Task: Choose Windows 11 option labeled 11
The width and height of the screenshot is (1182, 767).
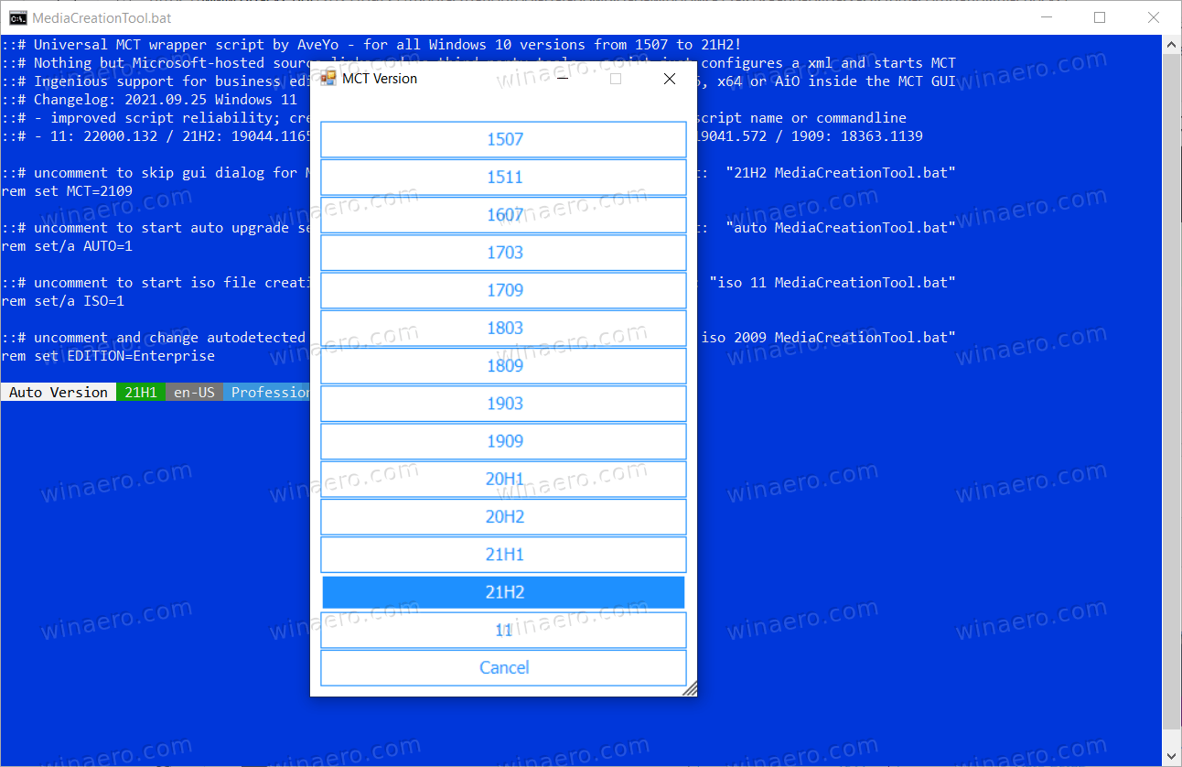Action: tap(503, 630)
